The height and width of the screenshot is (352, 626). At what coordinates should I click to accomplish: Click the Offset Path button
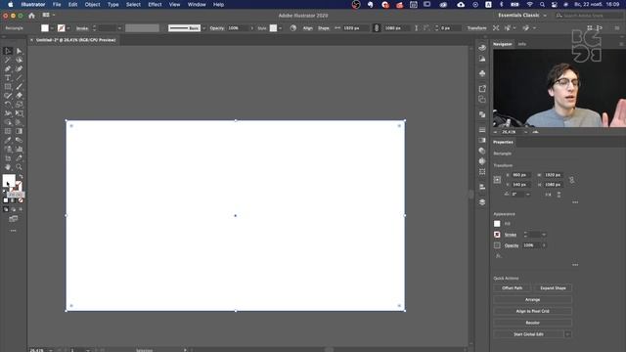pyautogui.click(x=513, y=287)
